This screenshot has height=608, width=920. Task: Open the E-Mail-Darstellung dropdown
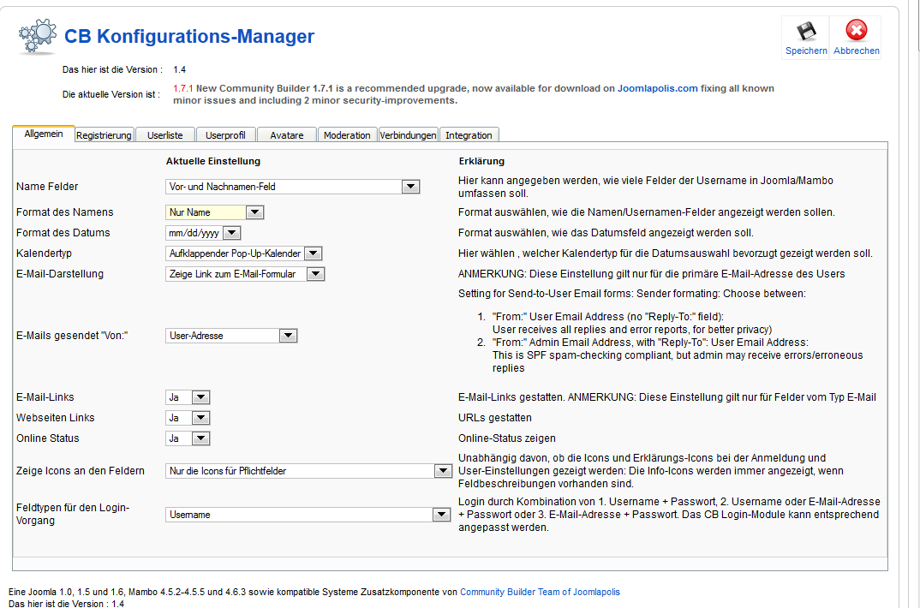point(245,274)
